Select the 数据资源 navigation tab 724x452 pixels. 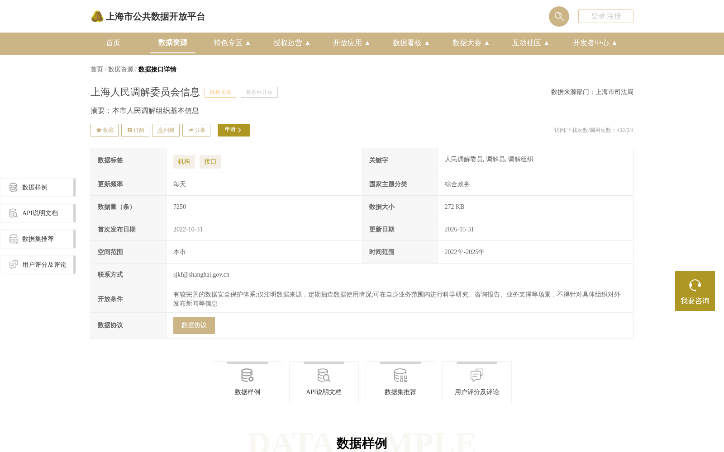point(173,42)
